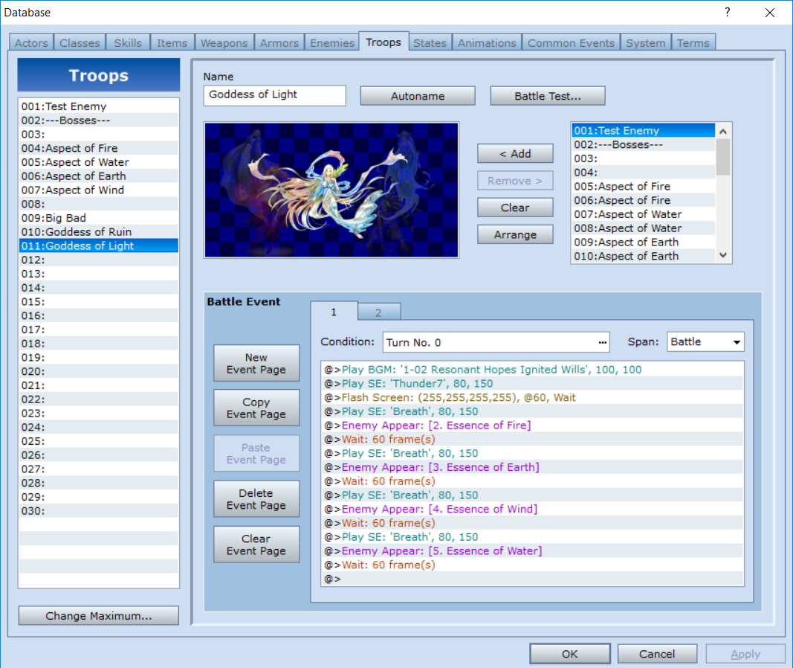Switch to the System tab
Screen dimensions: 793x668
pyautogui.click(x=646, y=43)
